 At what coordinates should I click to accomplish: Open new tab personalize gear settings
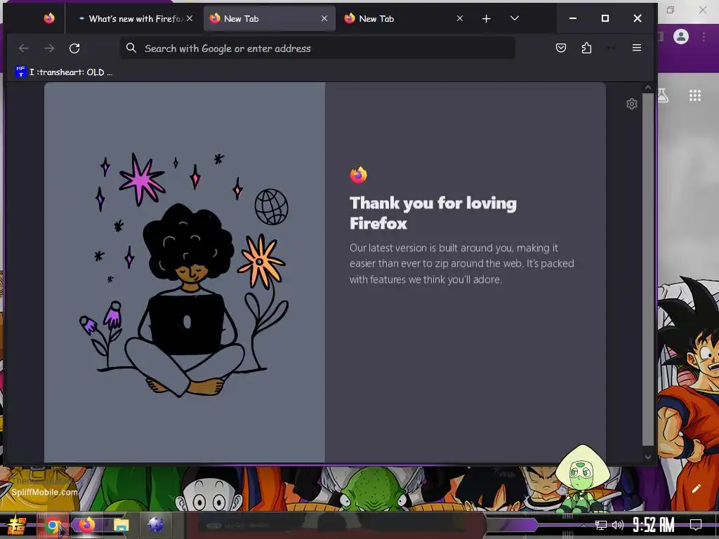[632, 104]
